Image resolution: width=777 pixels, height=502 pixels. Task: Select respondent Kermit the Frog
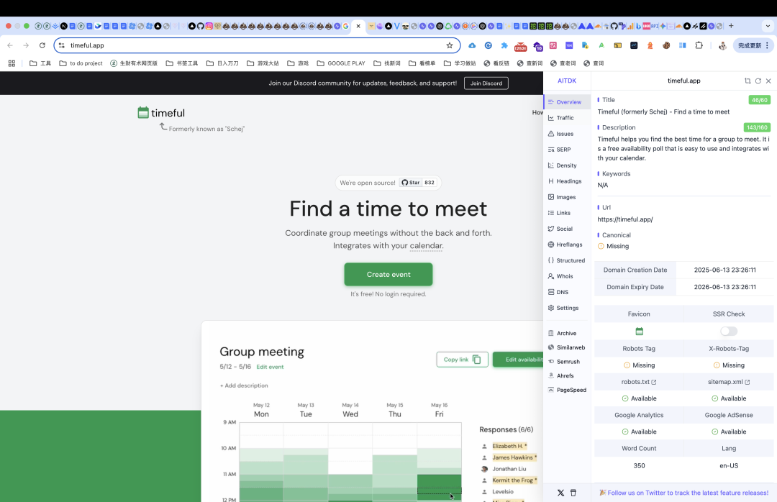514,480
